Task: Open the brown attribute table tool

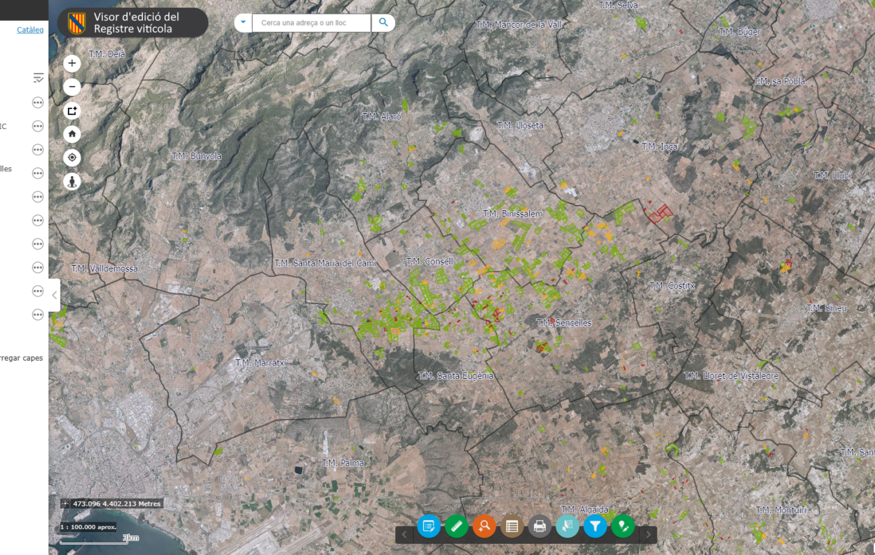Action: [x=512, y=527]
